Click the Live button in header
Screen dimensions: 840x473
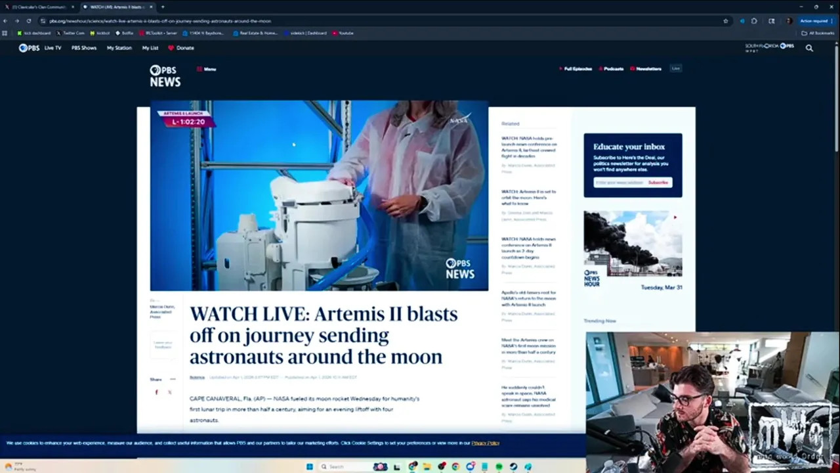[676, 68]
